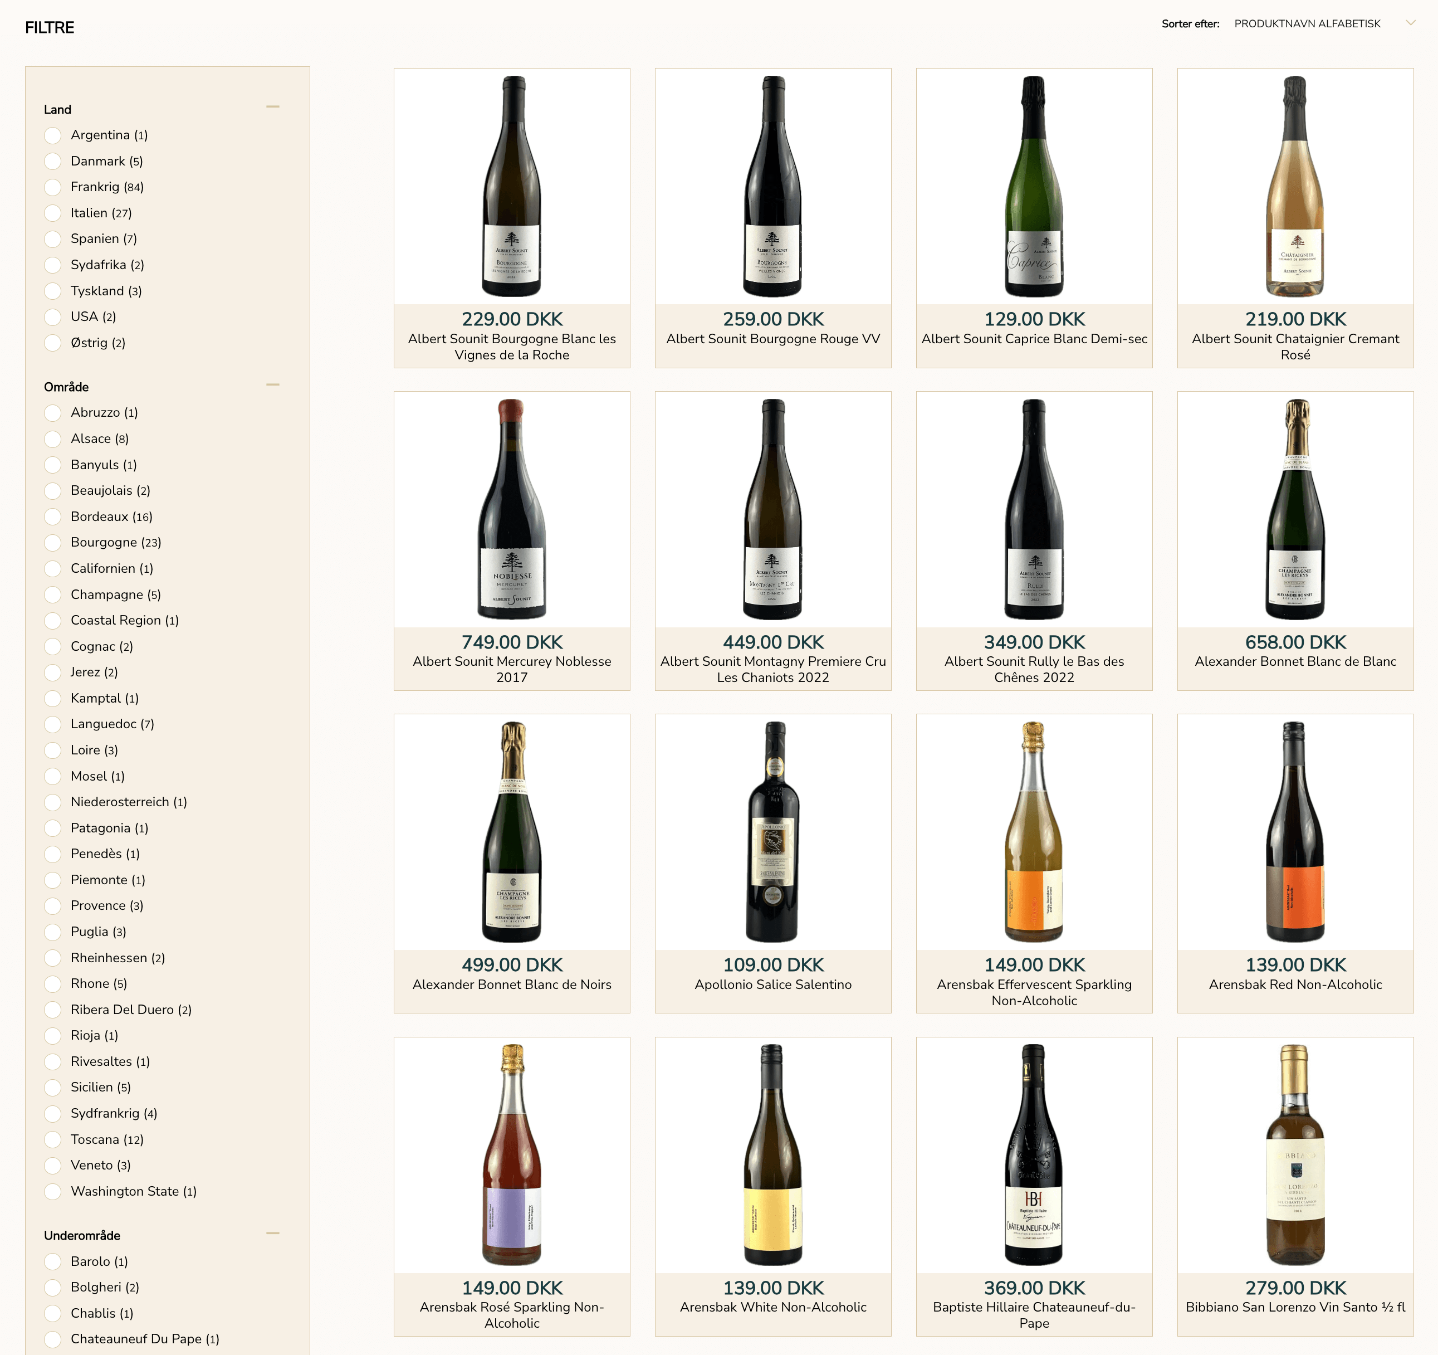
Task: Check the Chateauneuf Du Pape filter
Action: click(x=53, y=1339)
